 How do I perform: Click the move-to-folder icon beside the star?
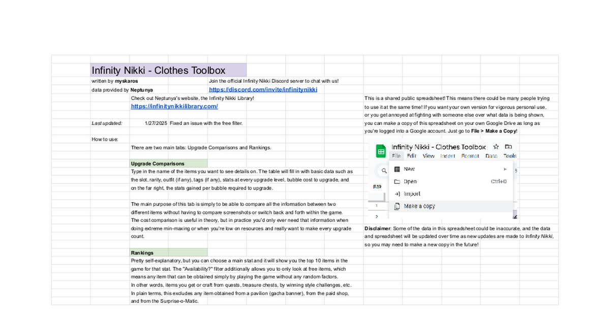pos(508,147)
